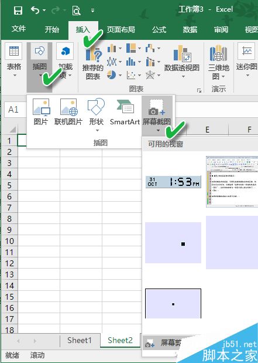258x363 pixels.
Task: Open the 审阅 (Review) tab
Action: (221, 30)
